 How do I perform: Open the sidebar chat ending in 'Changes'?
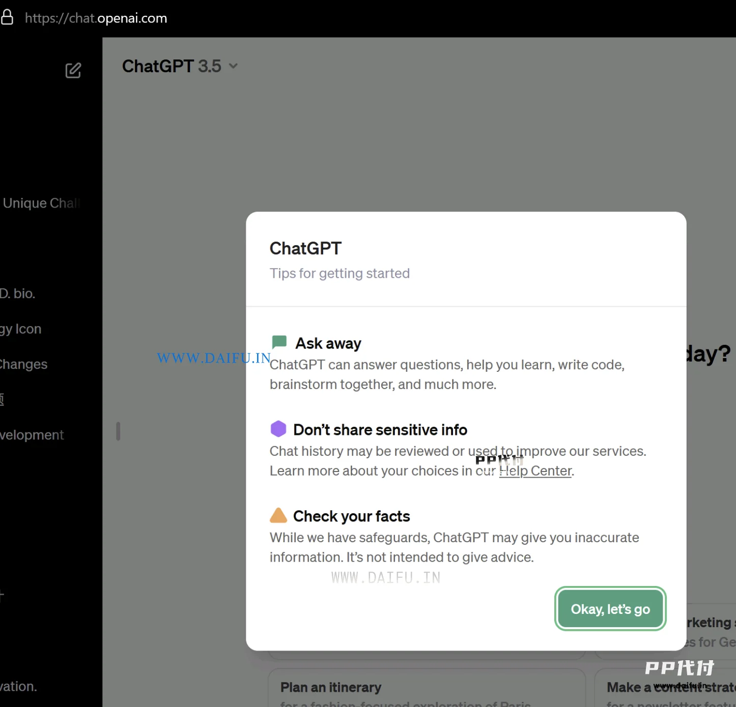(x=24, y=364)
